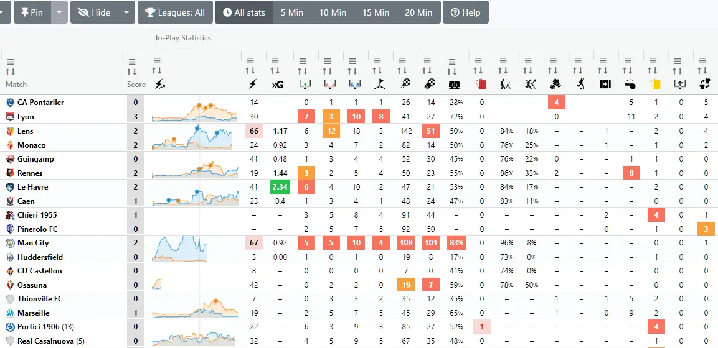Open the Man City match

click(33, 243)
